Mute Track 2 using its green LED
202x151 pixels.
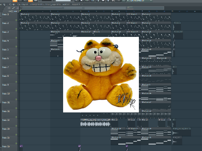tap(16, 29)
